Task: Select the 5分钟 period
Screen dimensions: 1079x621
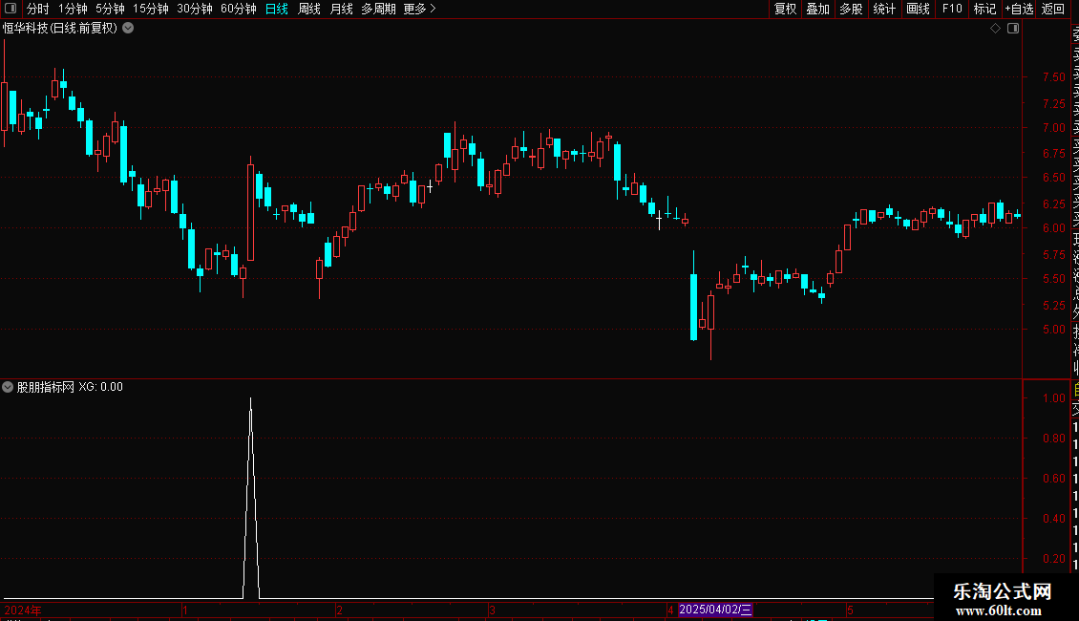Action: (x=110, y=9)
